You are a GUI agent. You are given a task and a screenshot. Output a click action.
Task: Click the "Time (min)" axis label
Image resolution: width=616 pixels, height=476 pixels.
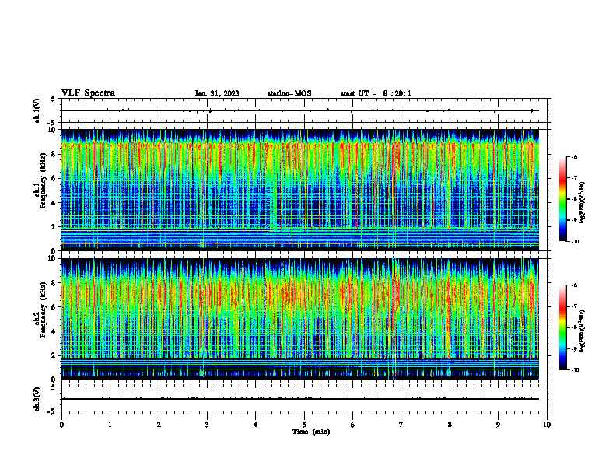(311, 432)
